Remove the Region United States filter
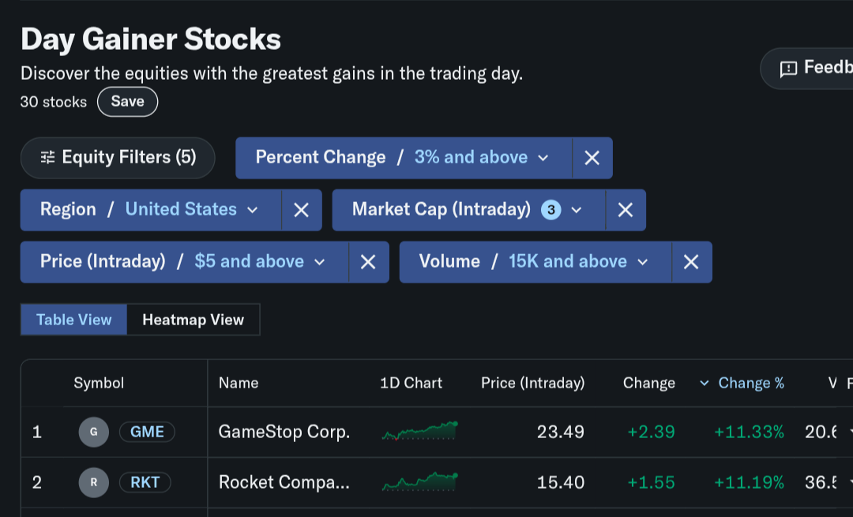 [301, 210]
